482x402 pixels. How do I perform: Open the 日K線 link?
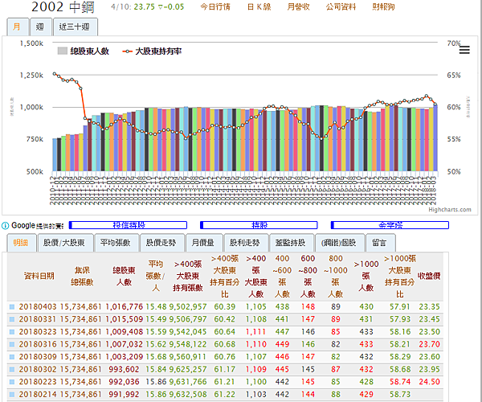tap(259, 6)
